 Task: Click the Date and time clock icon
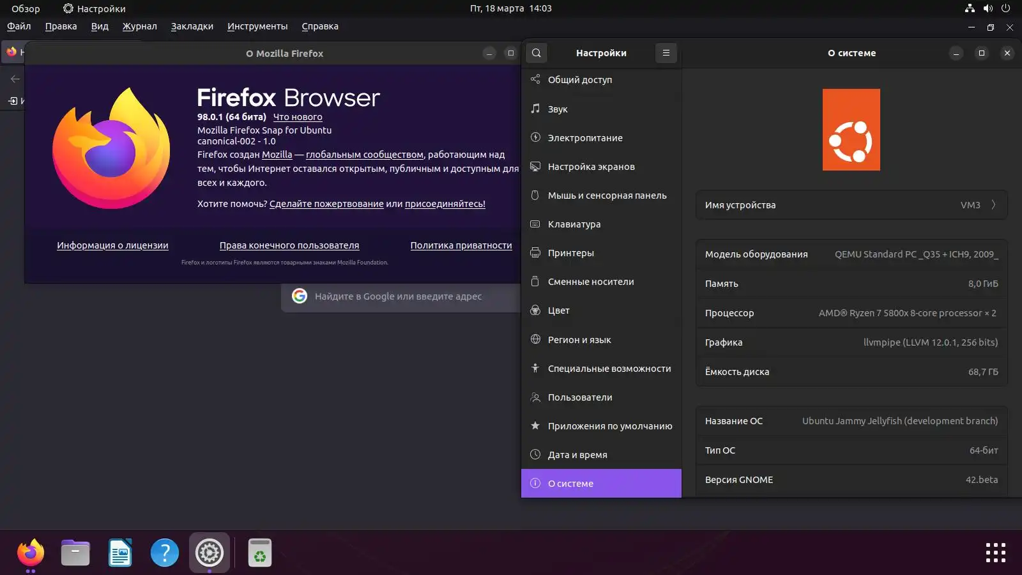535,454
